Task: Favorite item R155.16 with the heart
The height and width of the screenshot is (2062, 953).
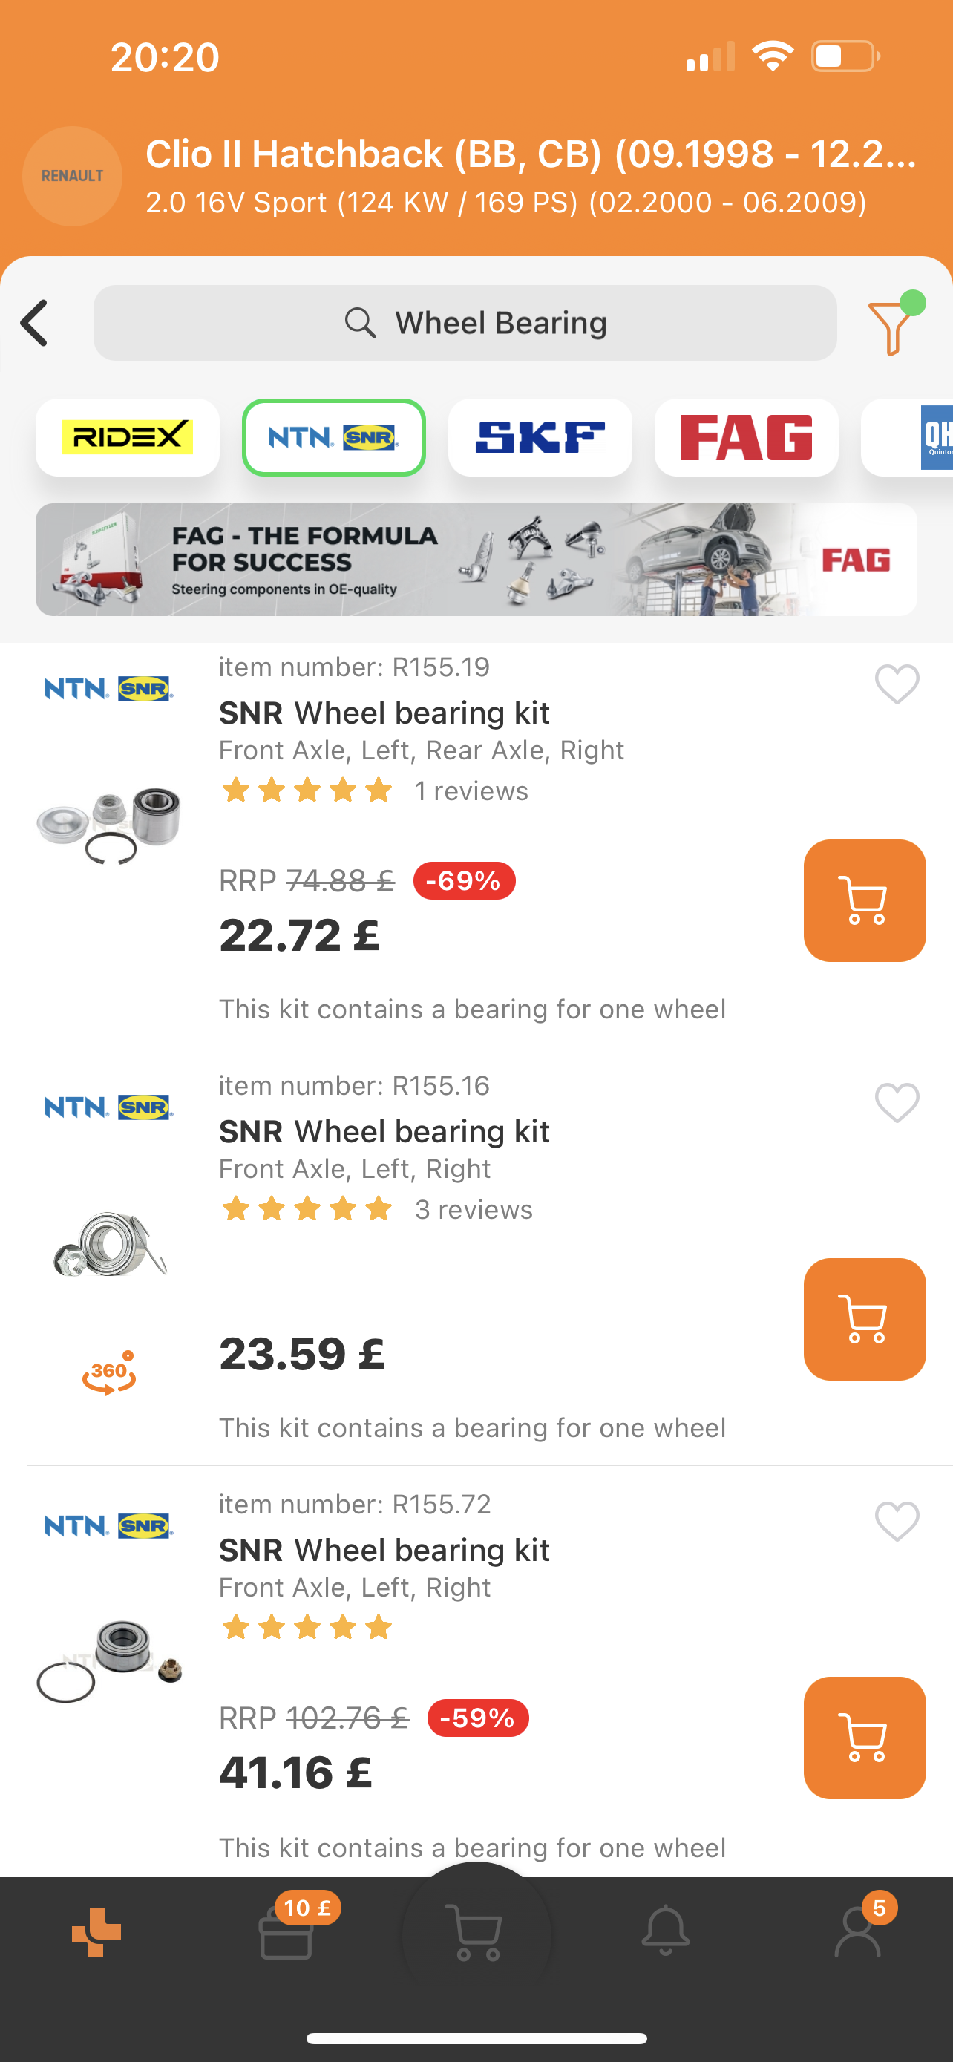Action: click(896, 1103)
